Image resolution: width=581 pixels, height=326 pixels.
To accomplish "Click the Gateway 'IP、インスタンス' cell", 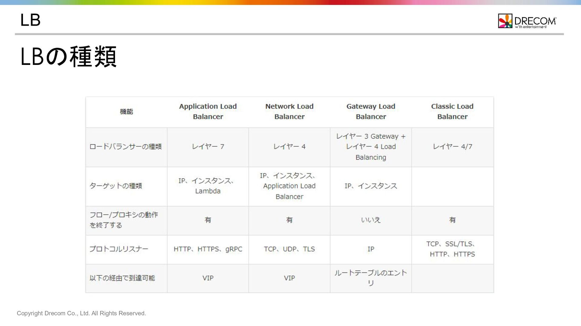I will (371, 186).
